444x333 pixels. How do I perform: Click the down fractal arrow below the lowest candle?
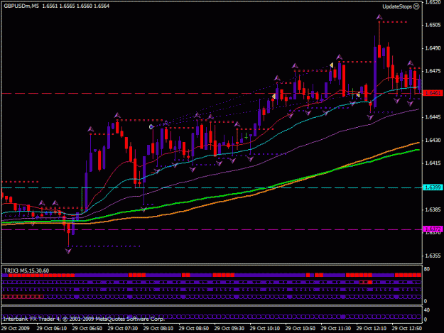pos(68,251)
